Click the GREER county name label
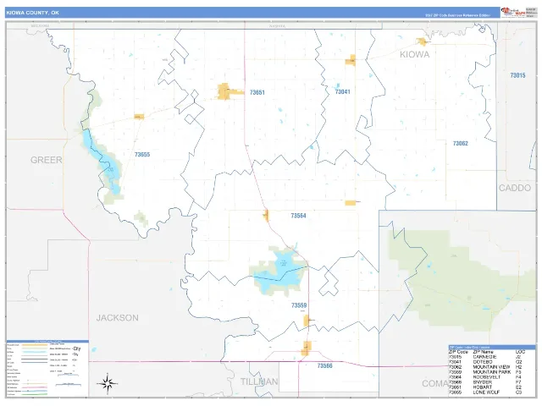 point(47,160)
